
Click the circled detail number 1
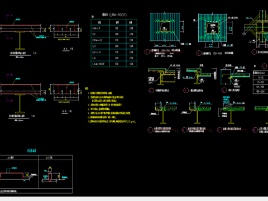[147, 52]
